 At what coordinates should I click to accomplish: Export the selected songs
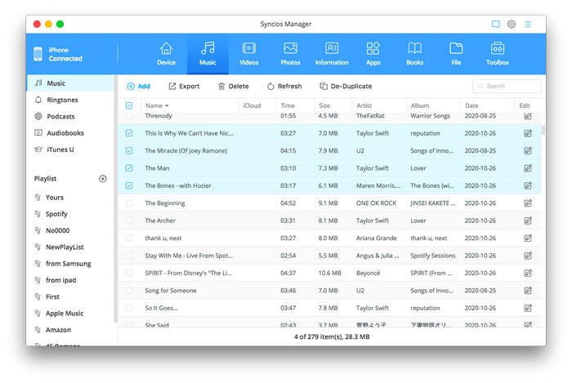coord(184,86)
